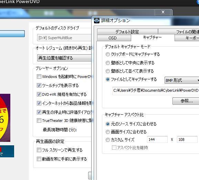Open the BMP 形式 format dropdown
199x180 pixels.
[x=182, y=80]
